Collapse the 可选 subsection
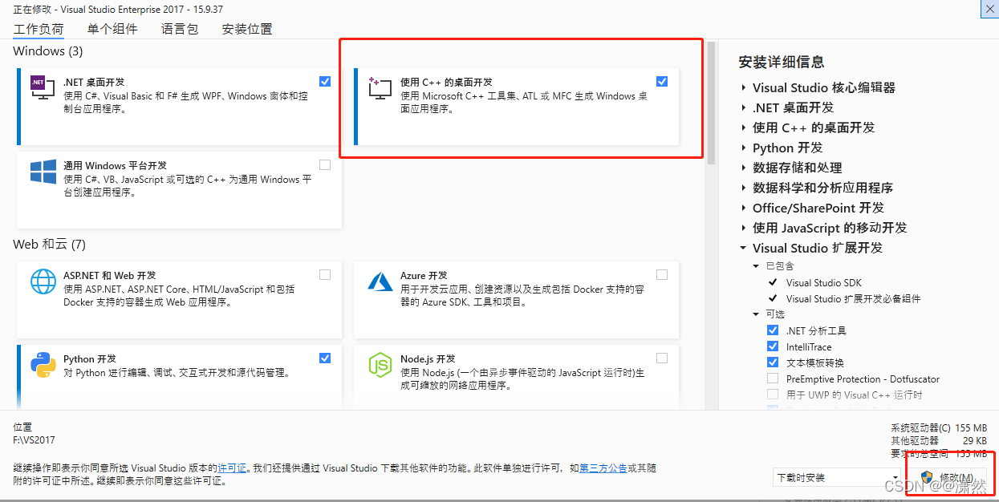The image size is (999, 502). click(x=756, y=314)
